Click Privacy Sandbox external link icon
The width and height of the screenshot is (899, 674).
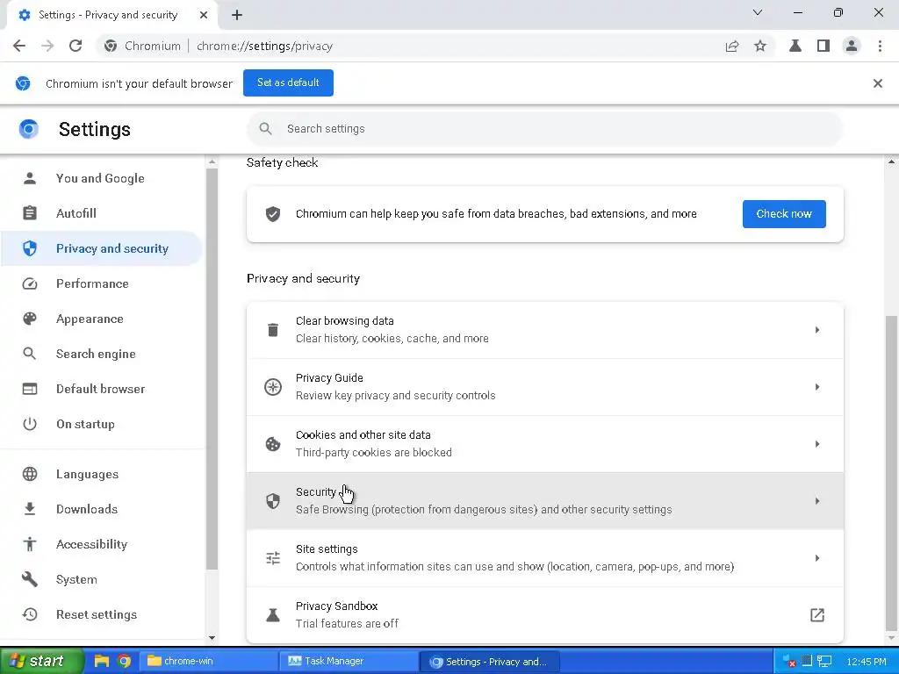pos(817,615)
